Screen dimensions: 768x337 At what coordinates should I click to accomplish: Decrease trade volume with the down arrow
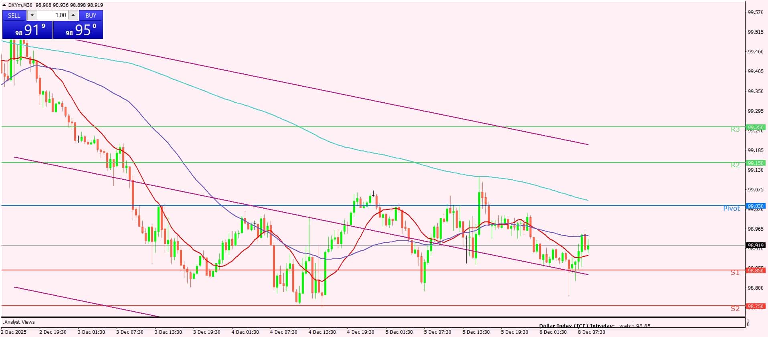click(32, 15)
